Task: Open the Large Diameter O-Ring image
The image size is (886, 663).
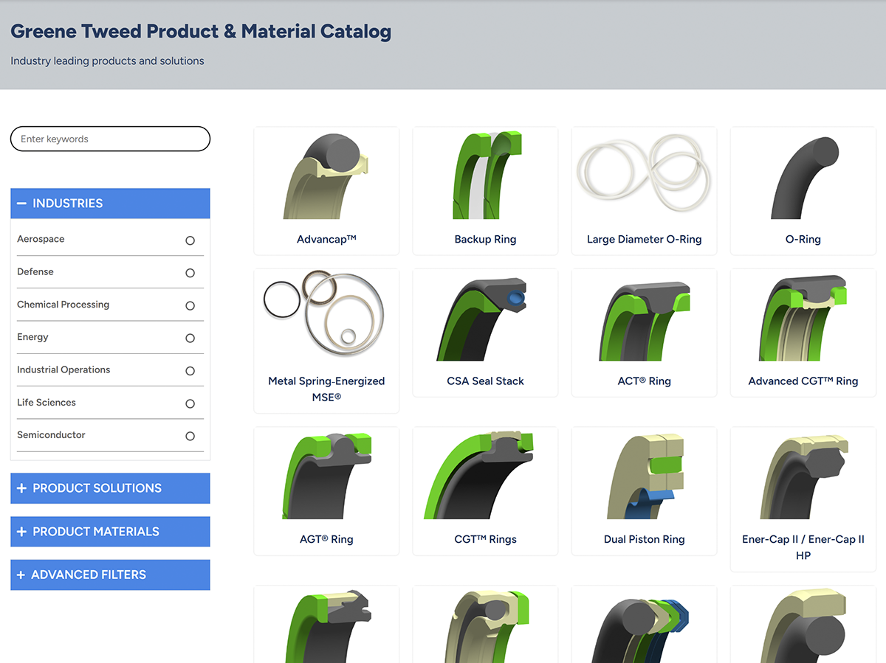Action: pyautogui.click(x=644, y=177)
